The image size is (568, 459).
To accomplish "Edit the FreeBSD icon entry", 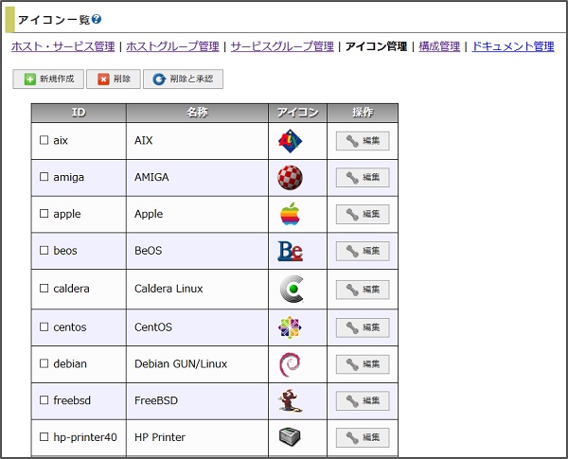I will coord(363,400).
